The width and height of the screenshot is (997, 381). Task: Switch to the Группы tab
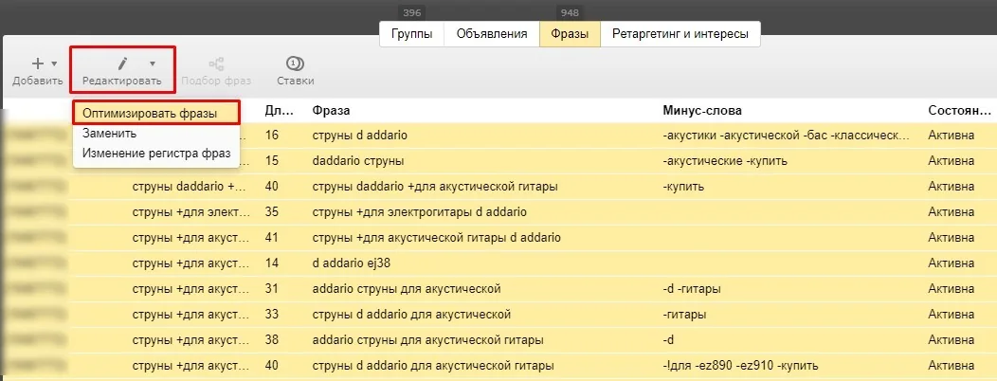(411, 34)
